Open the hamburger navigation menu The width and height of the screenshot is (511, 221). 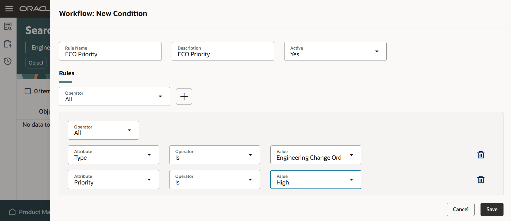(x=9, y=9)
